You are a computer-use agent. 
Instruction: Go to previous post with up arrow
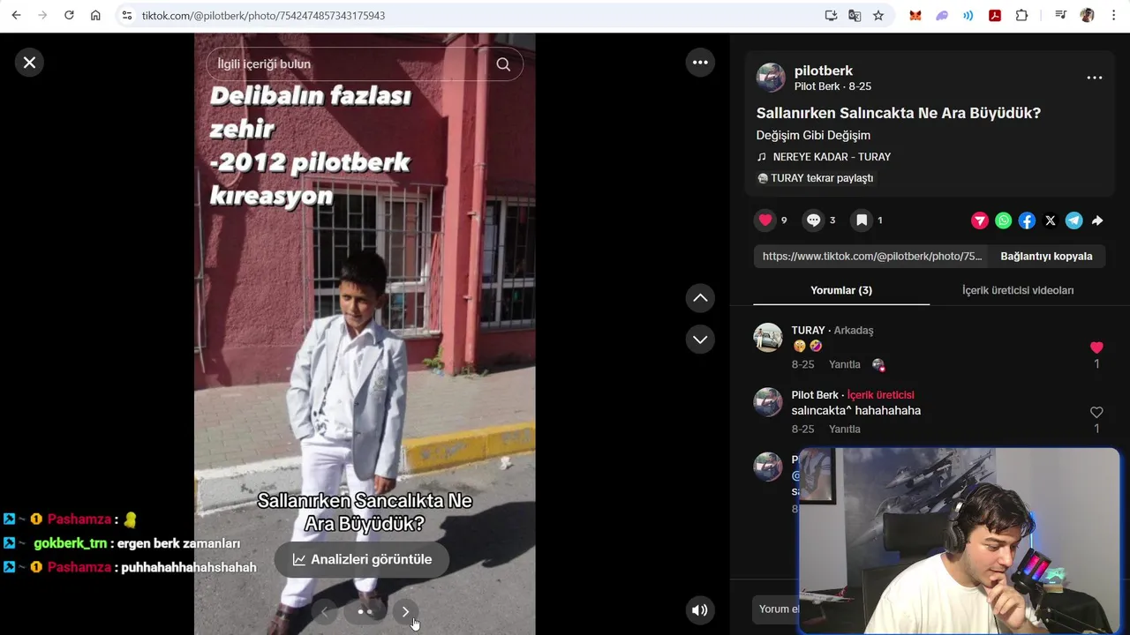[700, 298]
